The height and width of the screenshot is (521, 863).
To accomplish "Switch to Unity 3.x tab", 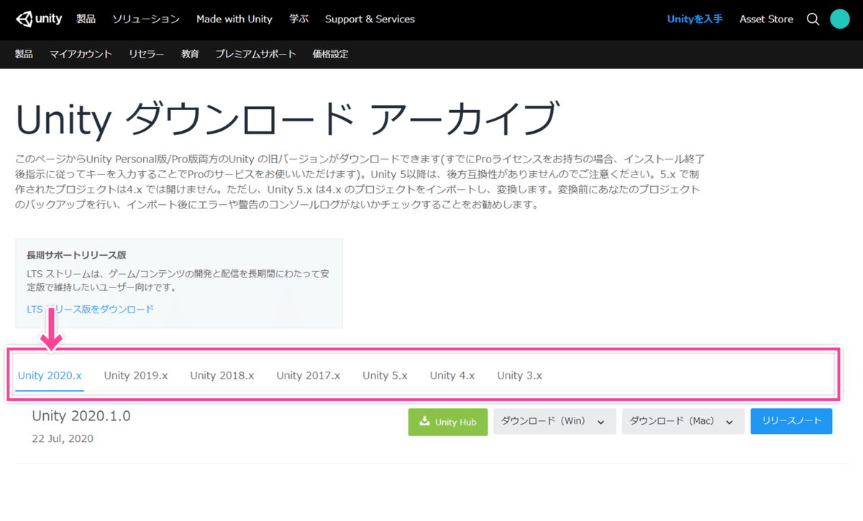I will coord(520,375).
